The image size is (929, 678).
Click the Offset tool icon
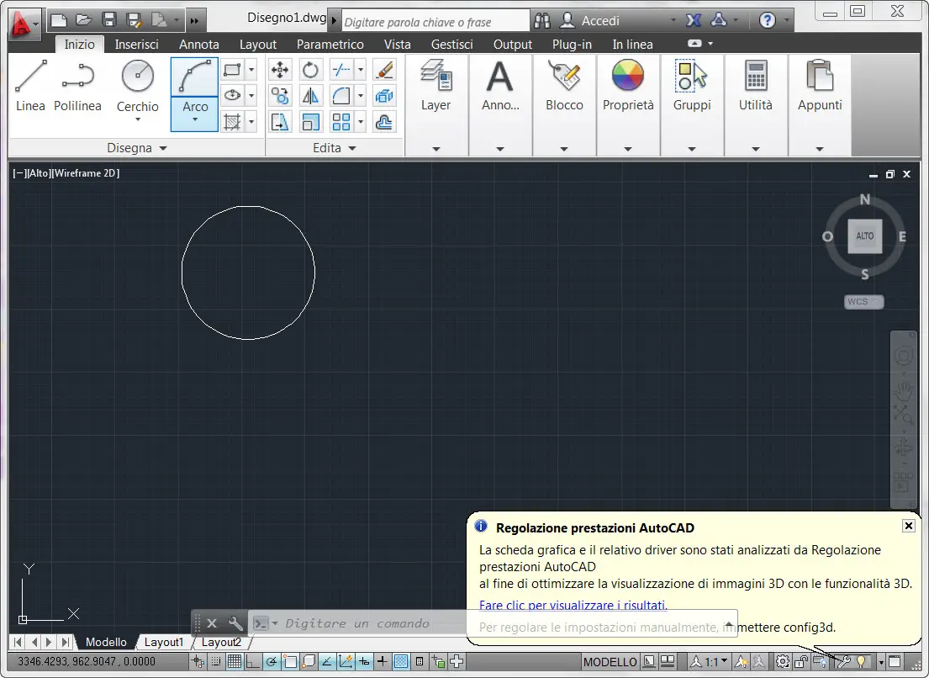point(384,122)
